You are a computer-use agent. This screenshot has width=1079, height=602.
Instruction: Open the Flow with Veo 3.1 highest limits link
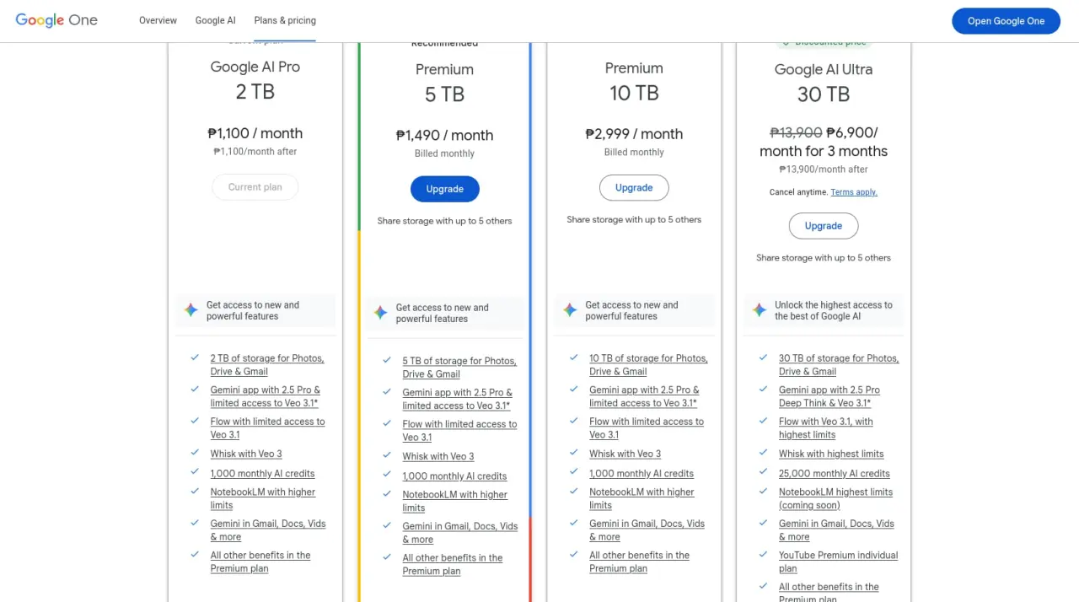click(x=826, y=427)
